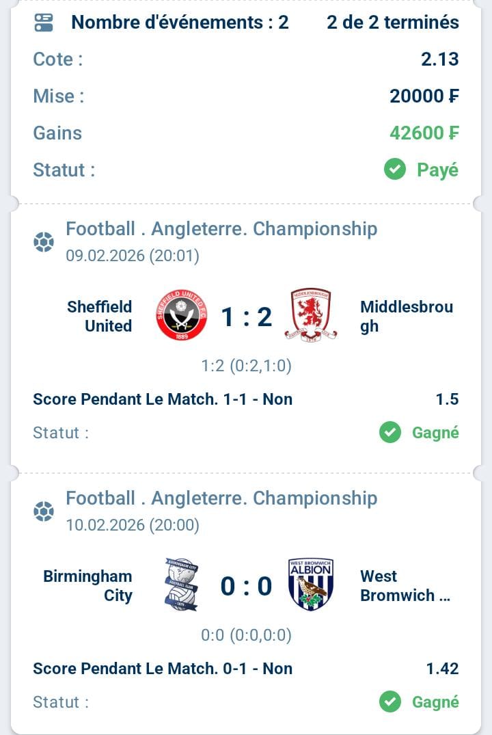Screen dimensions: 492x735
Task: Click the 'Score Pendant Le Match. 0-1 - Non' selection
Action: [x=163, y=669]
